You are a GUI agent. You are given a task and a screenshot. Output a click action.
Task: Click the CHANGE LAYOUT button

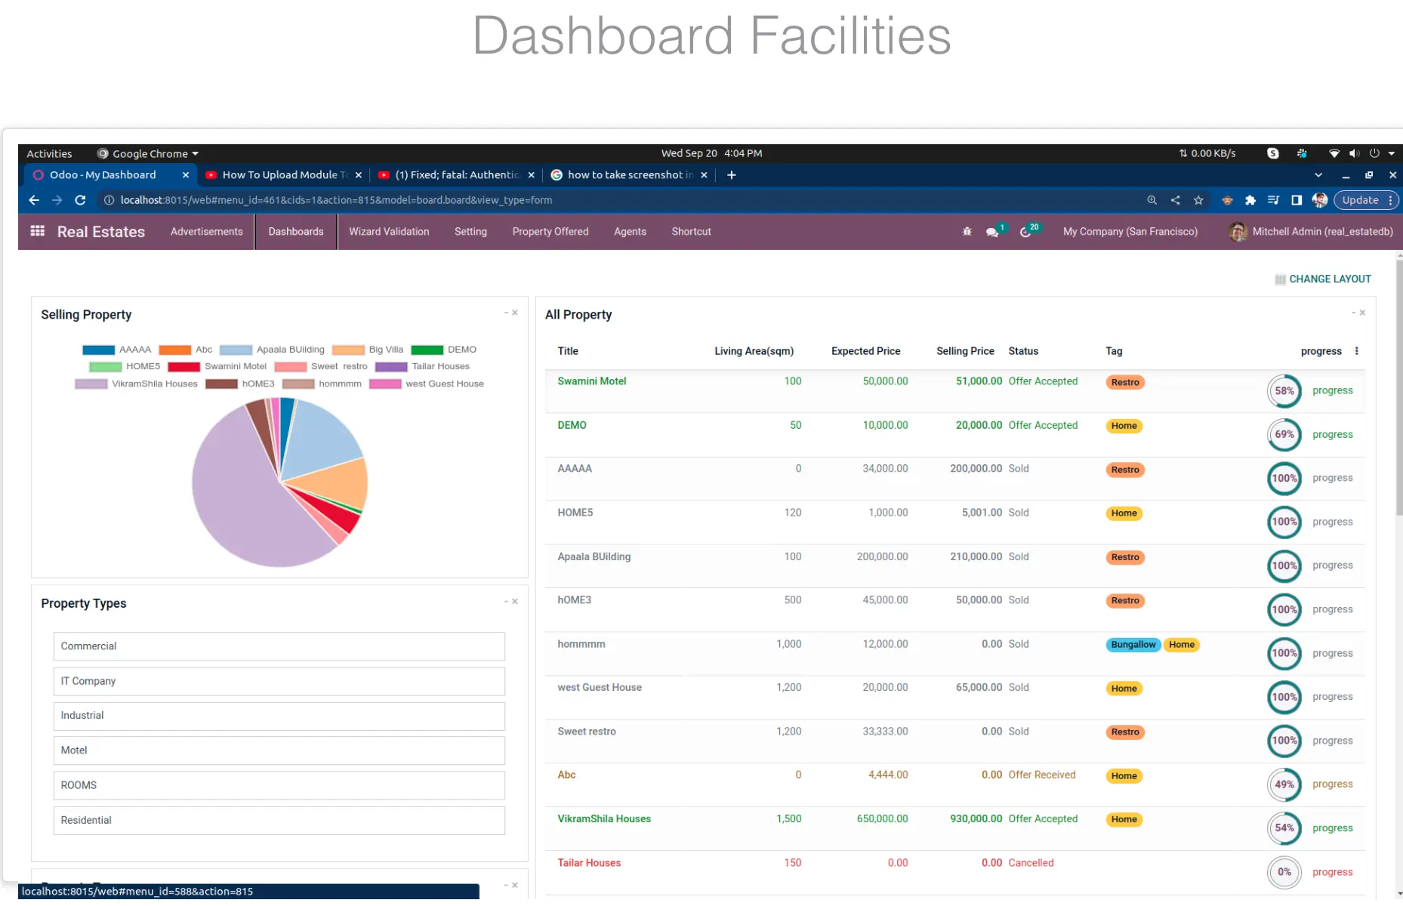click(x=1323, y=279)
